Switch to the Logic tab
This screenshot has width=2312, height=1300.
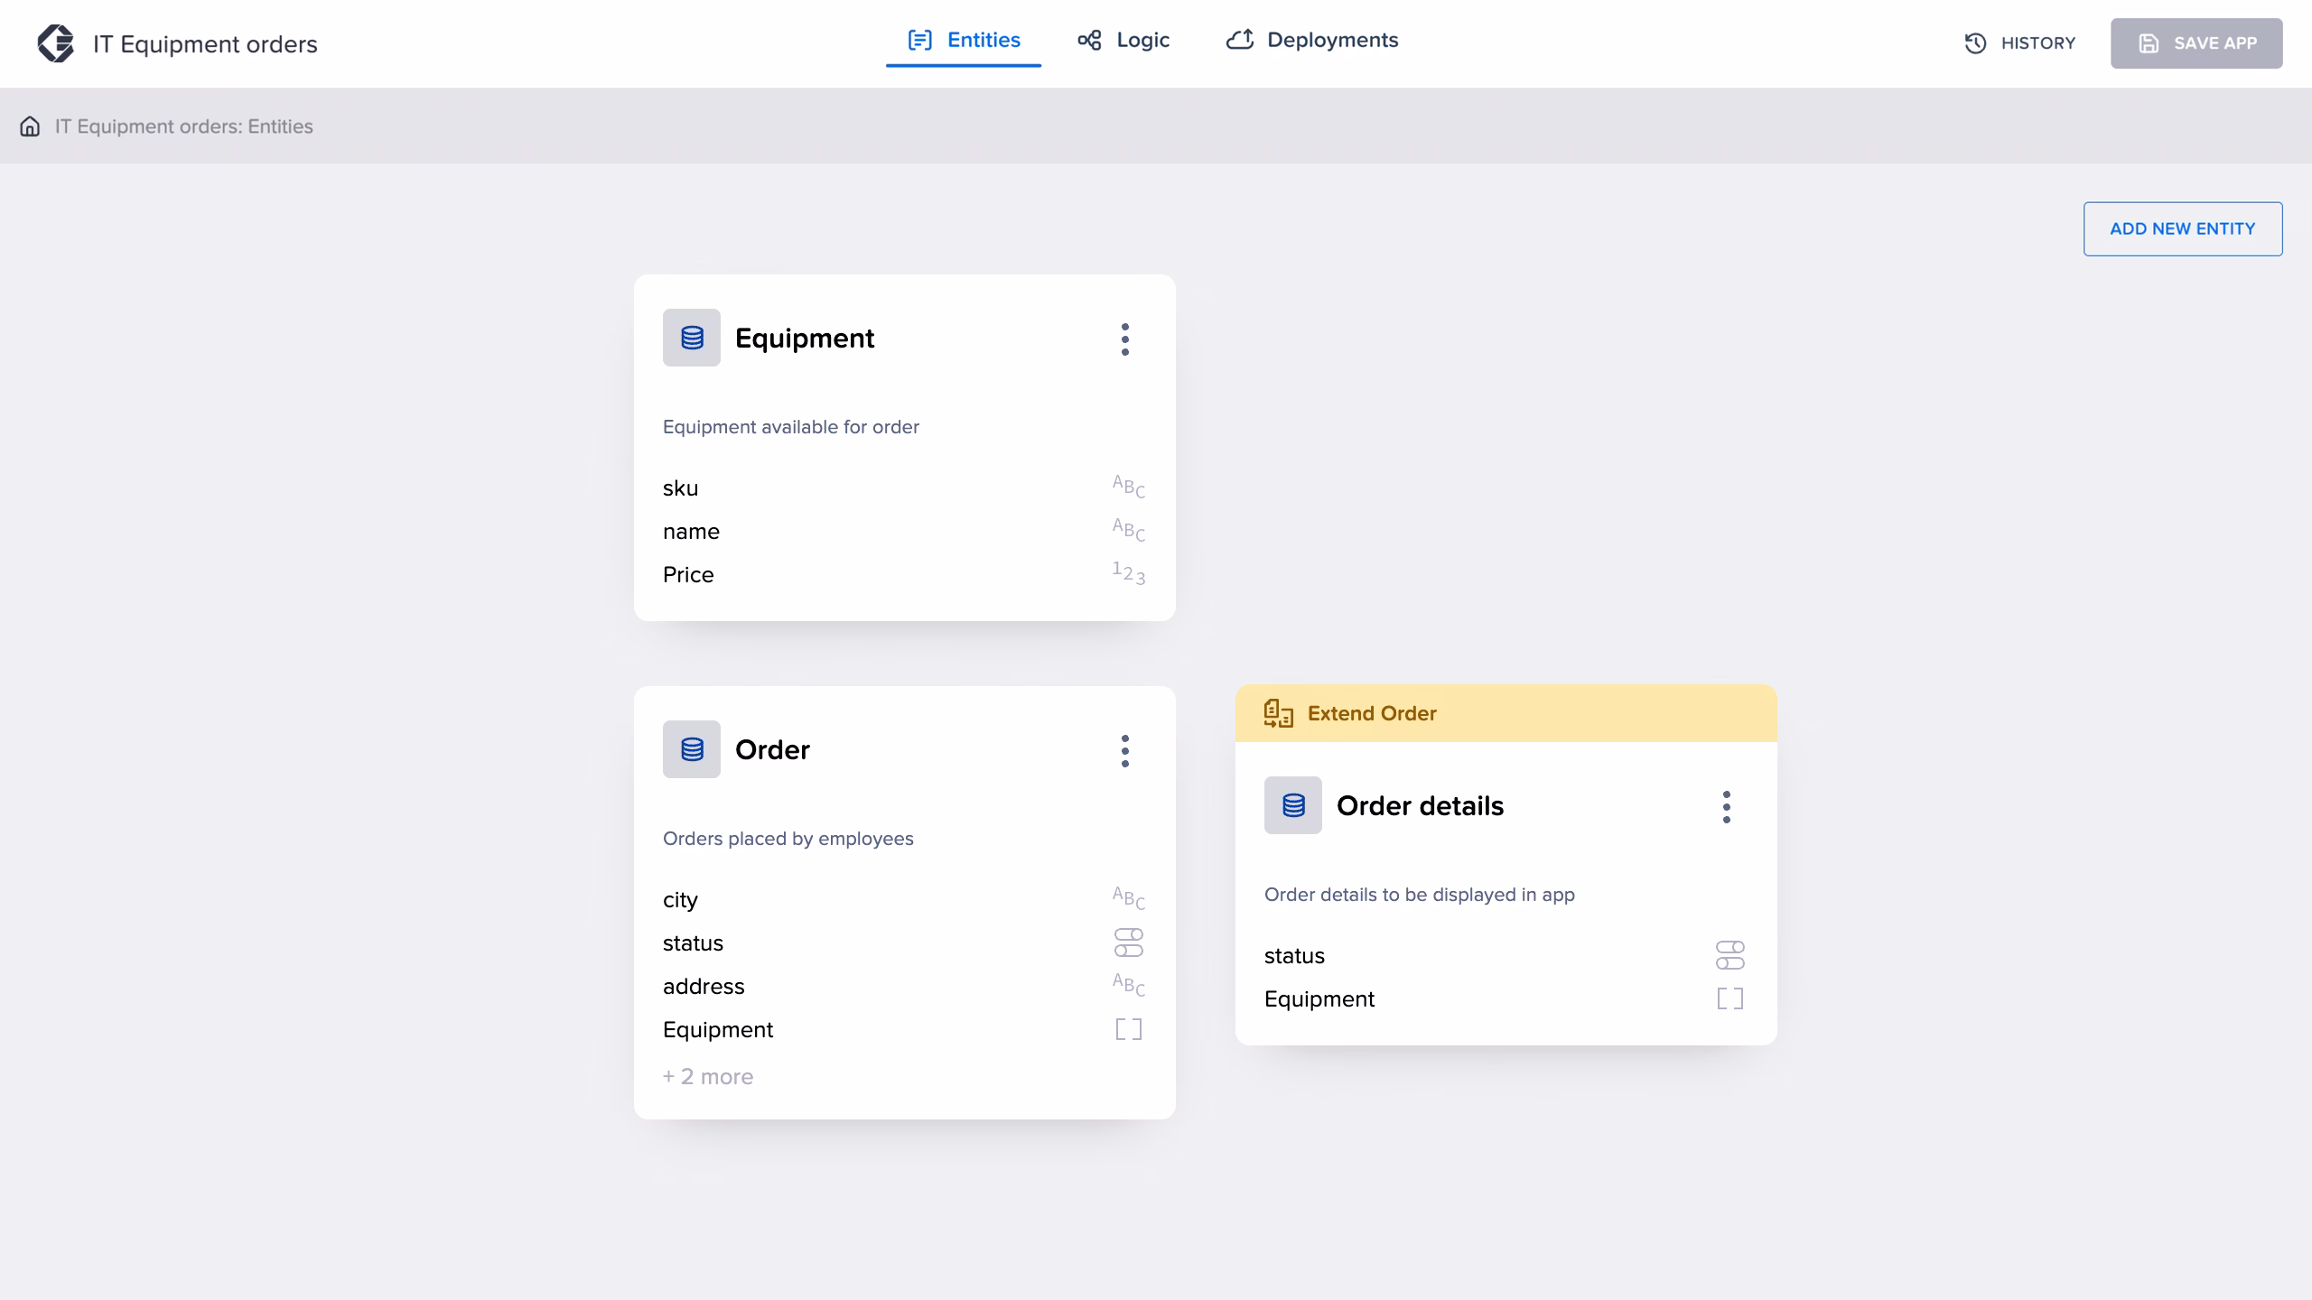[1123, 41]
